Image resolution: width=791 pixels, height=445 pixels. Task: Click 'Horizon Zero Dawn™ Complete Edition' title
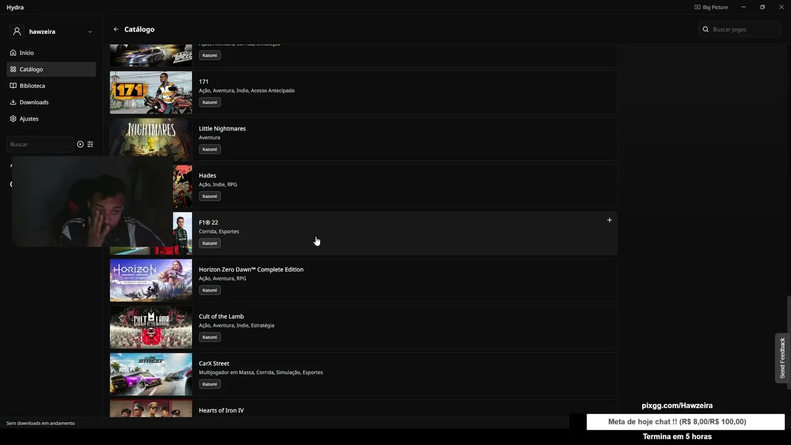point(251,269)
